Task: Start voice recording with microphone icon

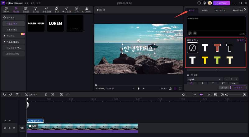Action: click(x=184, y=94)
